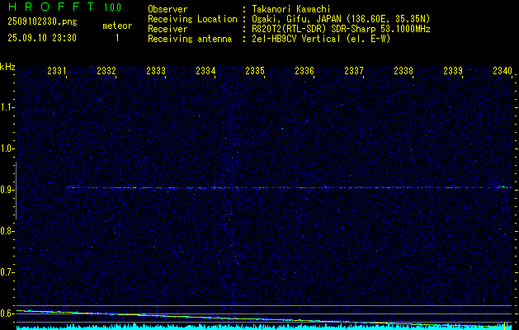Click the cyan signal level strip at bottom
The image size is (519, 330).
pyautogui.click(x=264, y=327)
